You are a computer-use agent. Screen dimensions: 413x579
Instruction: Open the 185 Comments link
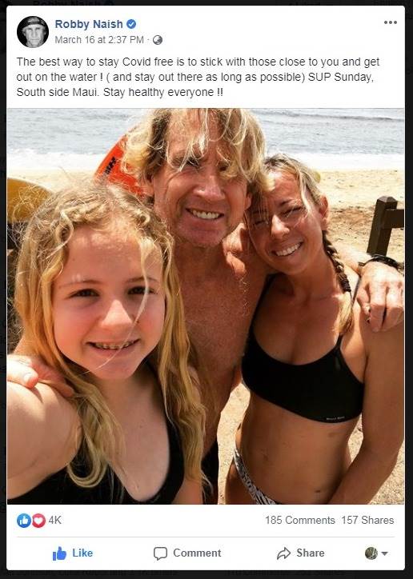click(300, 521)
